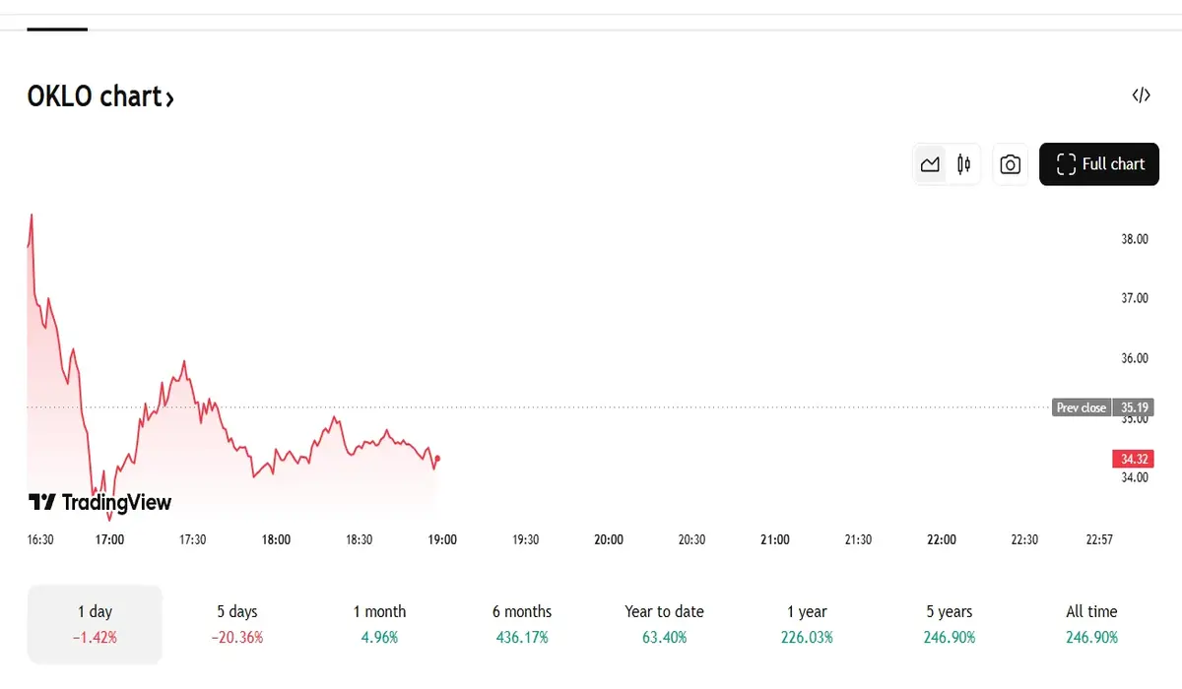The height and width of the screenshot is (689, 1182).
Task: Click the last price point on chart line
Action: click(436, 458)
